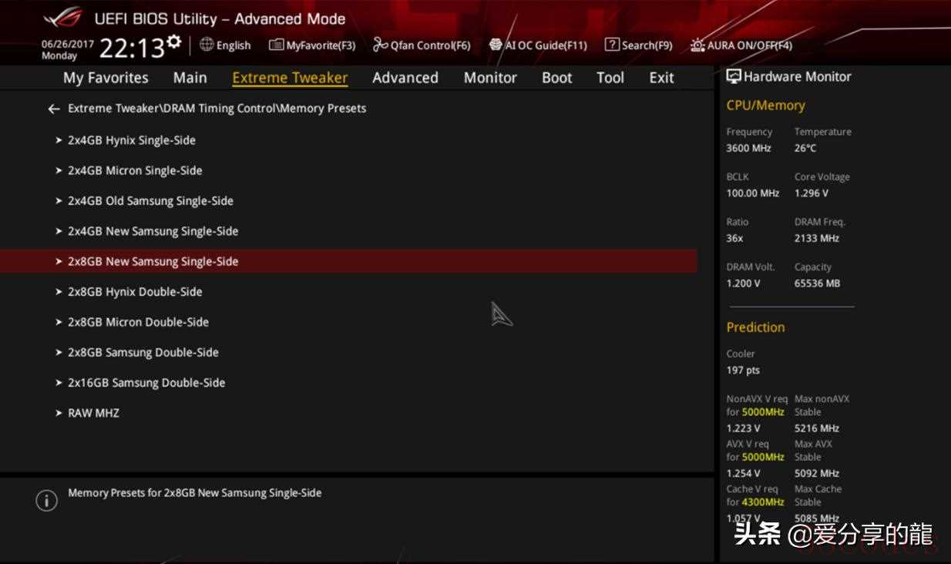951x564 pixels.
Task: Open the Monitor tab
Action: (x=490, y=78)
